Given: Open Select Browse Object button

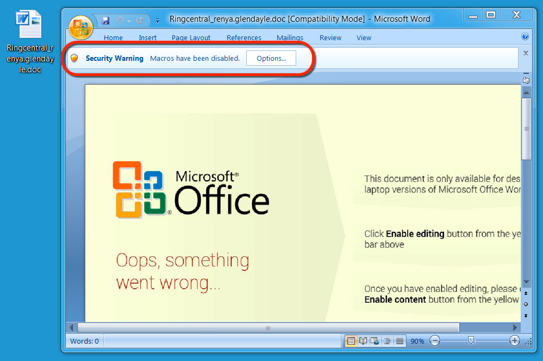Looking at the screenshot, I should [526, 304].
